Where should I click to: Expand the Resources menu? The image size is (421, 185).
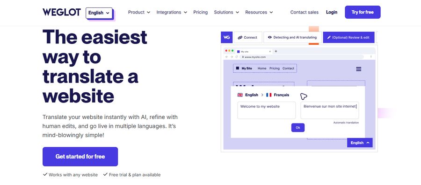pos(259,12)
